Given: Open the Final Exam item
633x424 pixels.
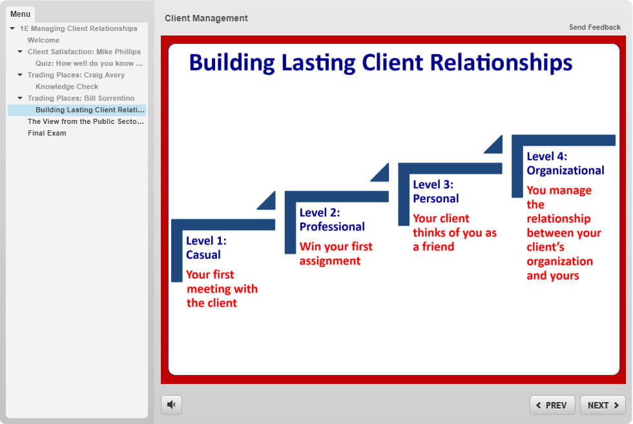Looking at the screenshot, I should point(47,133).
